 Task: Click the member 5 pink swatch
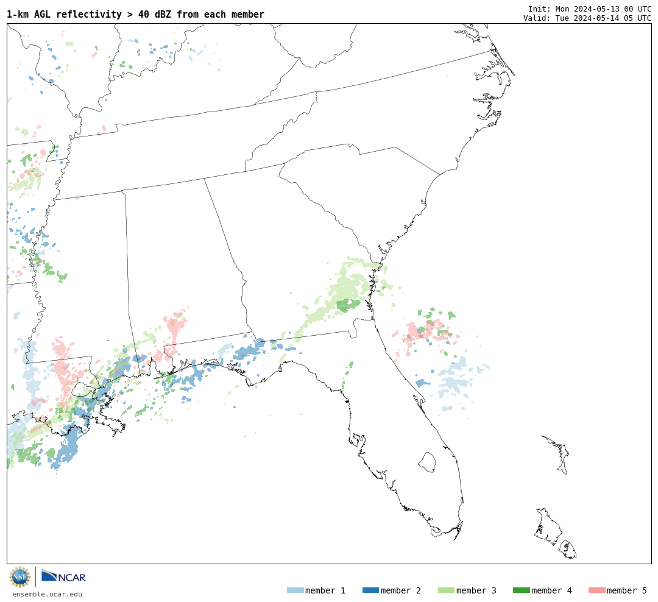pyautogui.click(x=597, y=590)
